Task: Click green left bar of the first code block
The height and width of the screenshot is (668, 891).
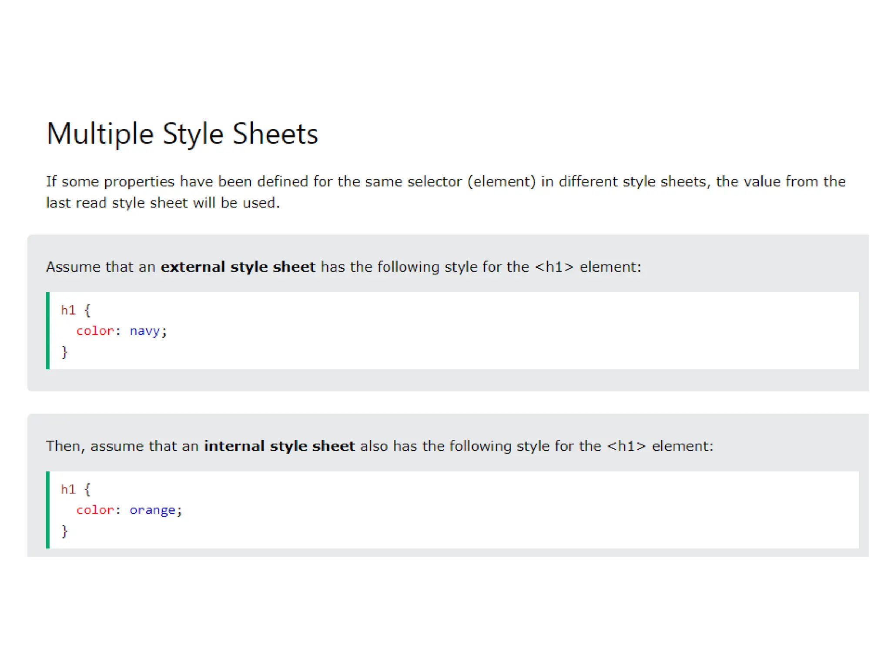Action: point(48,331)
